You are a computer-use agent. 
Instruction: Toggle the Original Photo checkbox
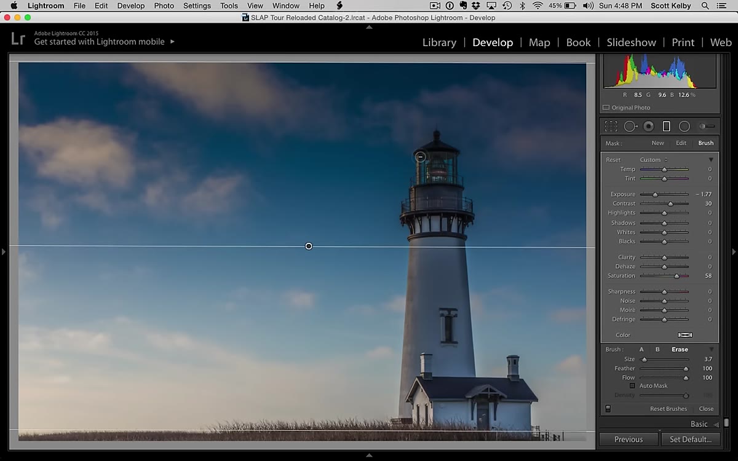click(x=606, y=108)
